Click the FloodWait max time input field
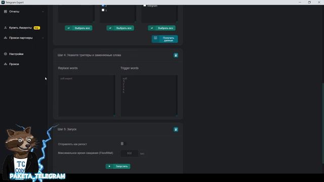This screenshot has width=324, height=182. click(130, 153)
